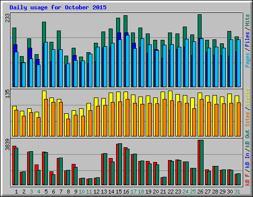Select green weekend day label '25'

pyautogui.click(x=193, y=192)
